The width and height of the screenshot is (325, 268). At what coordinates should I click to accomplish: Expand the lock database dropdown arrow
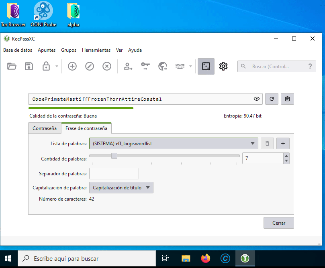(x=57, y=67)
